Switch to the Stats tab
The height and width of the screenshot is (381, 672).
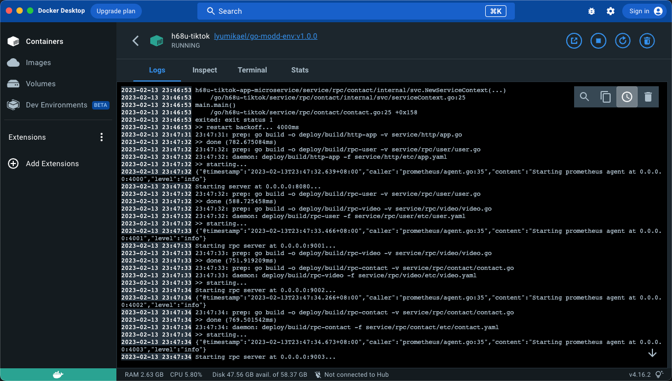point(300,70)
